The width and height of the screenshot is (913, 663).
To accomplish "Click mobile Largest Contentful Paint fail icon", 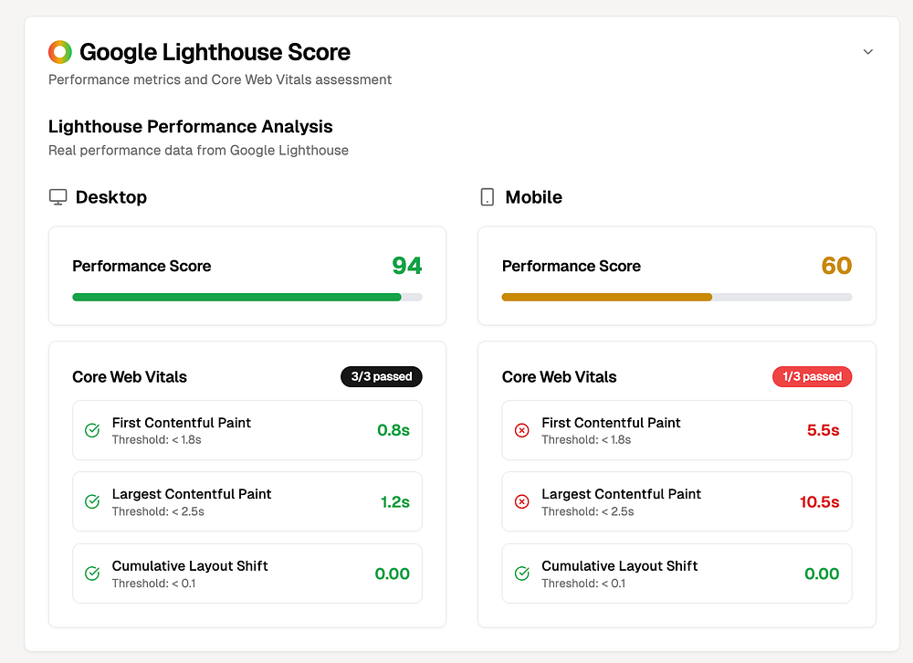I will coord(522,501).
